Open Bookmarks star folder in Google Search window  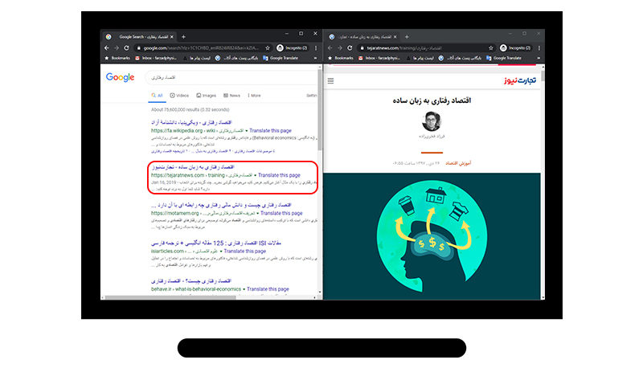tap(117, 58)
